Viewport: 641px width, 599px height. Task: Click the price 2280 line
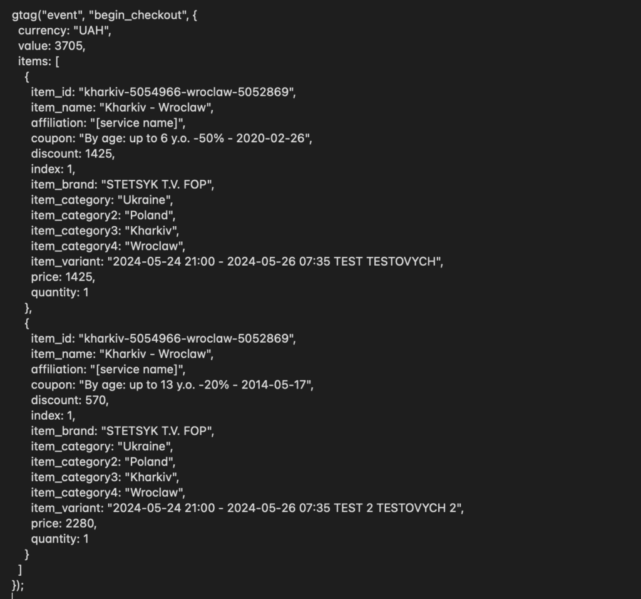pos(64,524)
